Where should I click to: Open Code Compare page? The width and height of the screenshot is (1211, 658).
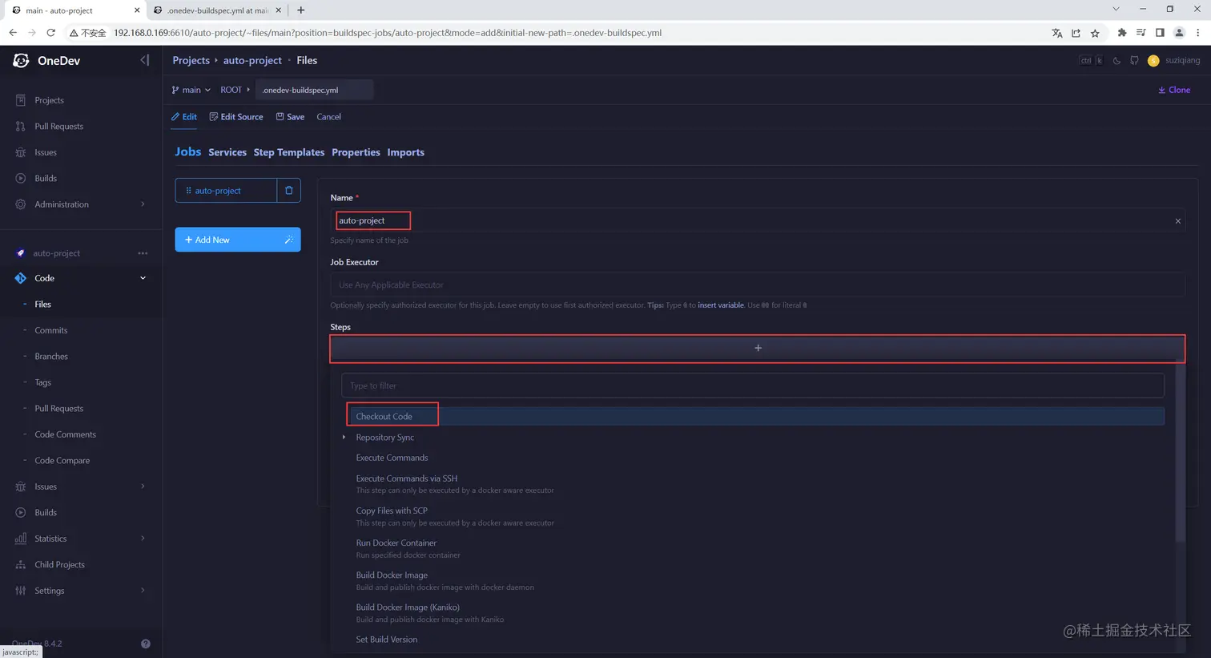click(62, 461)
